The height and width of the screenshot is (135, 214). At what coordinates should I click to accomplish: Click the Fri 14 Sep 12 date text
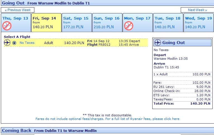click(x=98, y=41)
